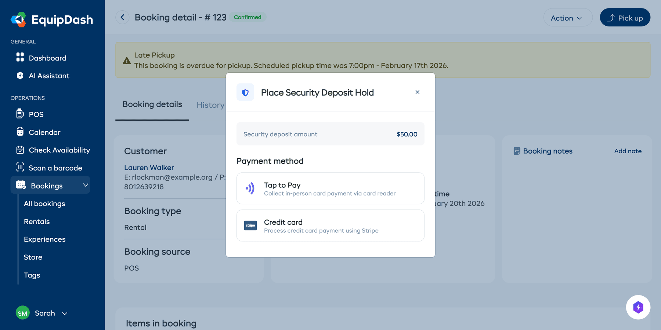
Task: Collapse the Bookings menu chevron
Action: (86, 185)
